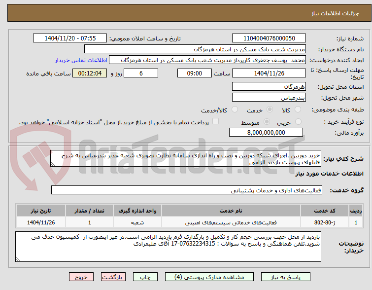Click the resize grip of buyer notes box

18,259
